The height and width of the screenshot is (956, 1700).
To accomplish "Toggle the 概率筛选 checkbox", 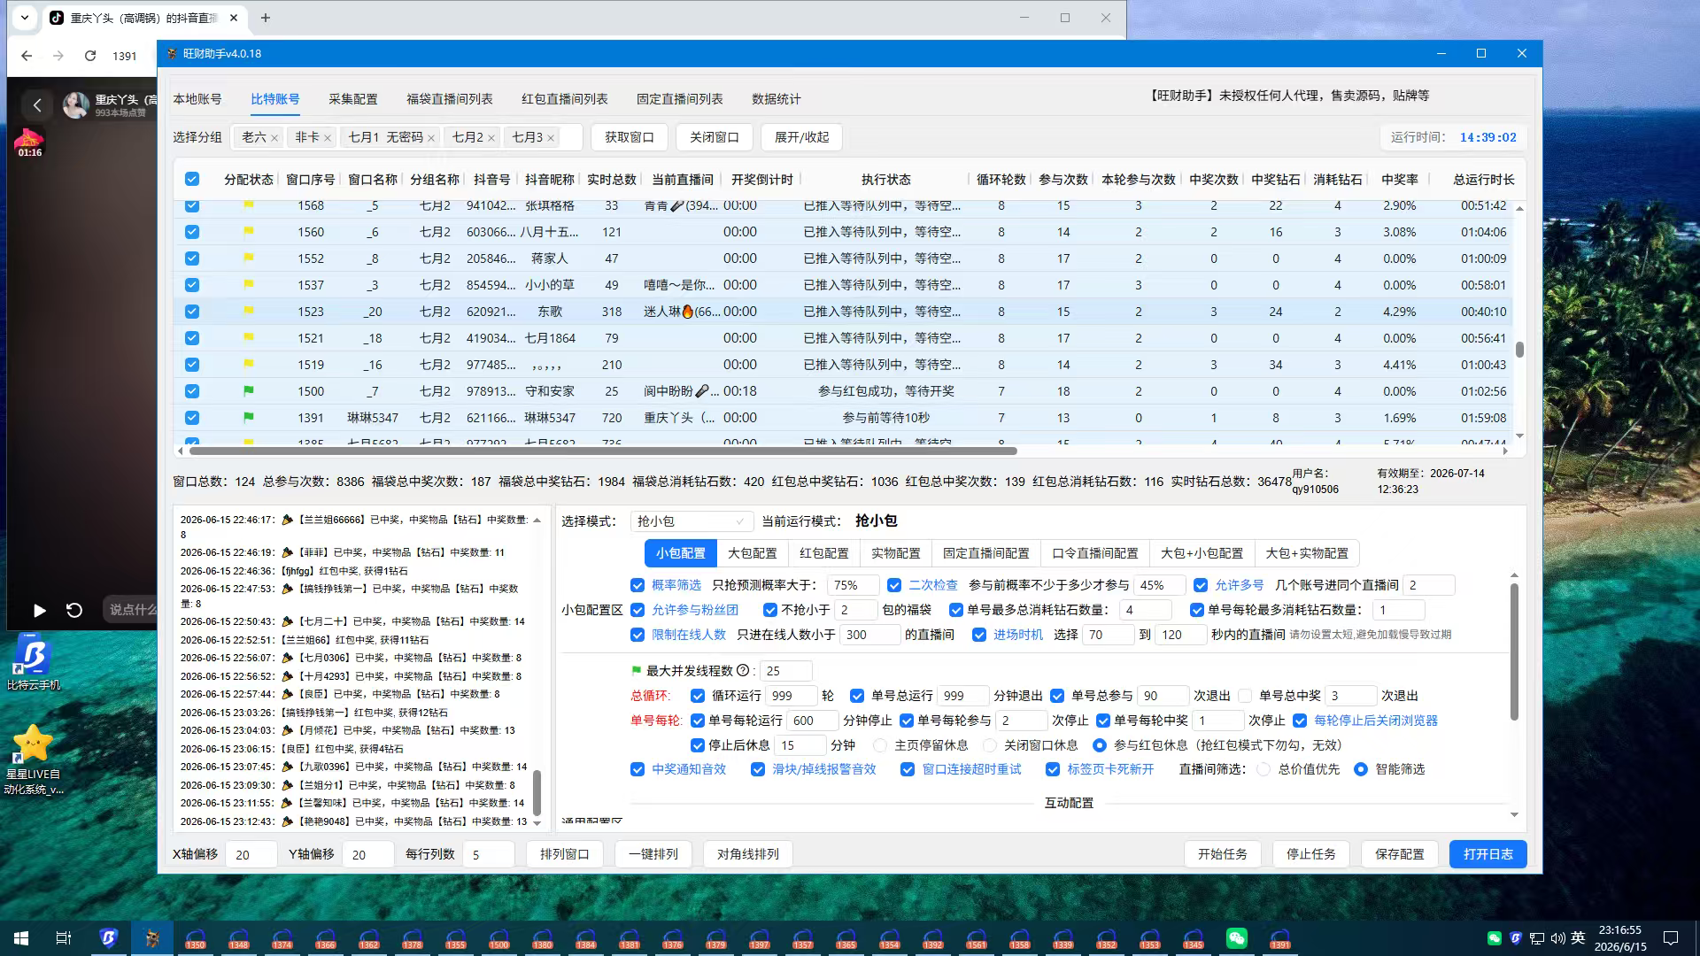I will 637,585.
